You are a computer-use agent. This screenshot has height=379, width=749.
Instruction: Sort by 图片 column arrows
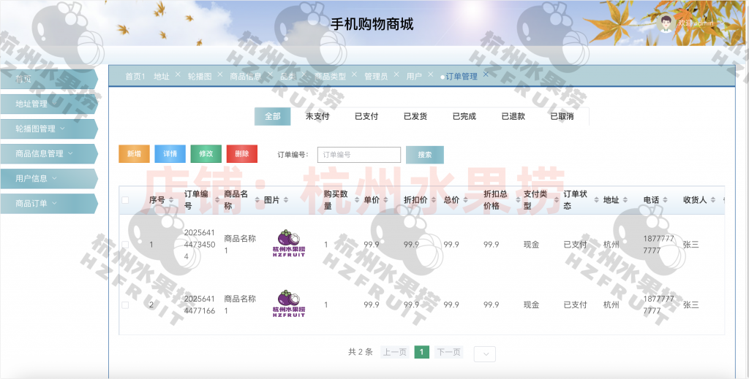[286, 200]
